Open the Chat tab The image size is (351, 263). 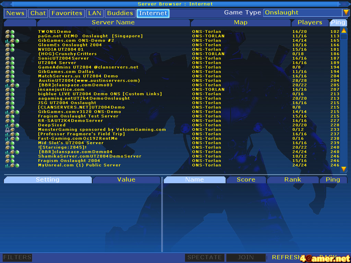pyautogui.click(x=38, y=13)
